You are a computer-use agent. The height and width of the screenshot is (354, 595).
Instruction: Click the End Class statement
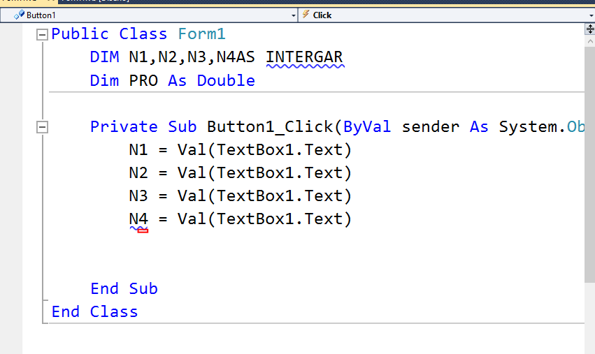[94, 312]
